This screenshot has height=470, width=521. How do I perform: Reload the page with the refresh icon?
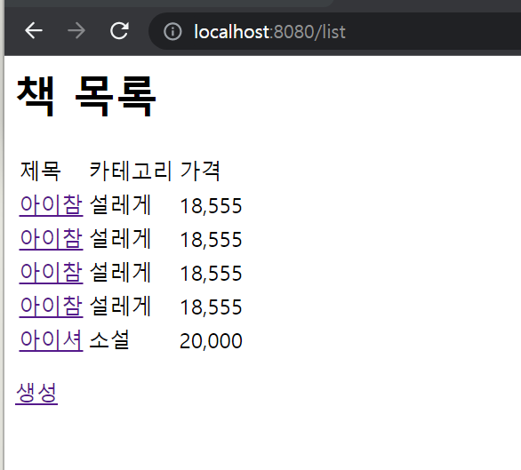pyautogui.click(x=119, y=31)
